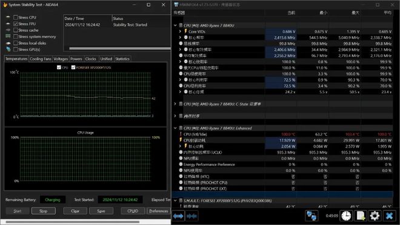Collapse the CPU [#0] AMD Ryzen 7 8840U group
This screenshot has width=400, height=225.
(175, 25)
